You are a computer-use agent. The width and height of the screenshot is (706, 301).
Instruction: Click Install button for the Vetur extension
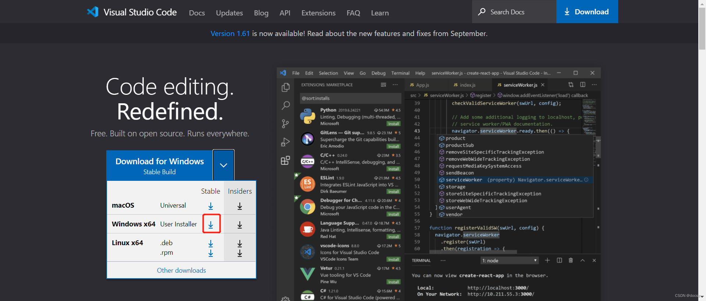pos(393,282)
